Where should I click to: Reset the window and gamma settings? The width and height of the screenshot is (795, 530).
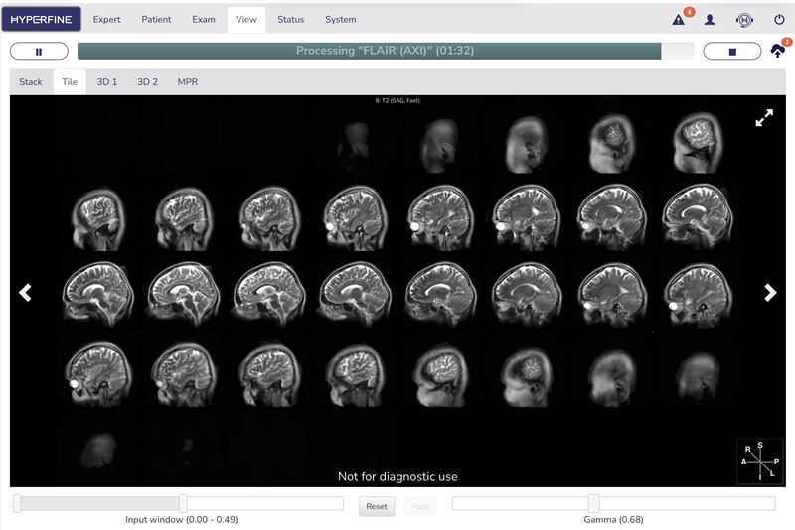pyautogui.click(x=377, y=506)
